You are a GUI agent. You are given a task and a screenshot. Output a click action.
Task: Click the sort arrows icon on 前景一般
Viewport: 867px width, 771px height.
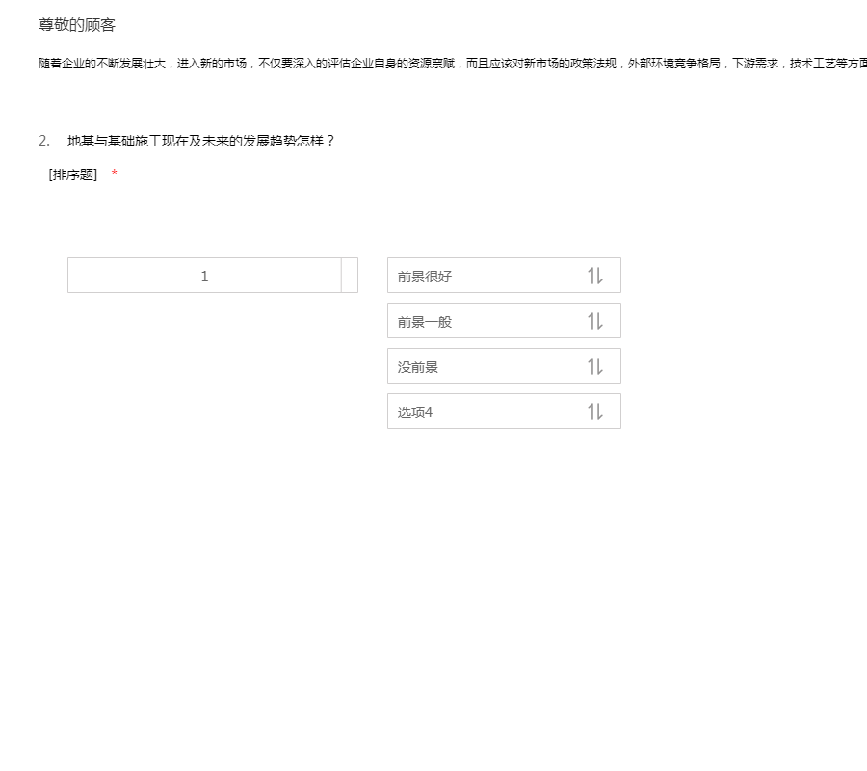tap(595, 321)
